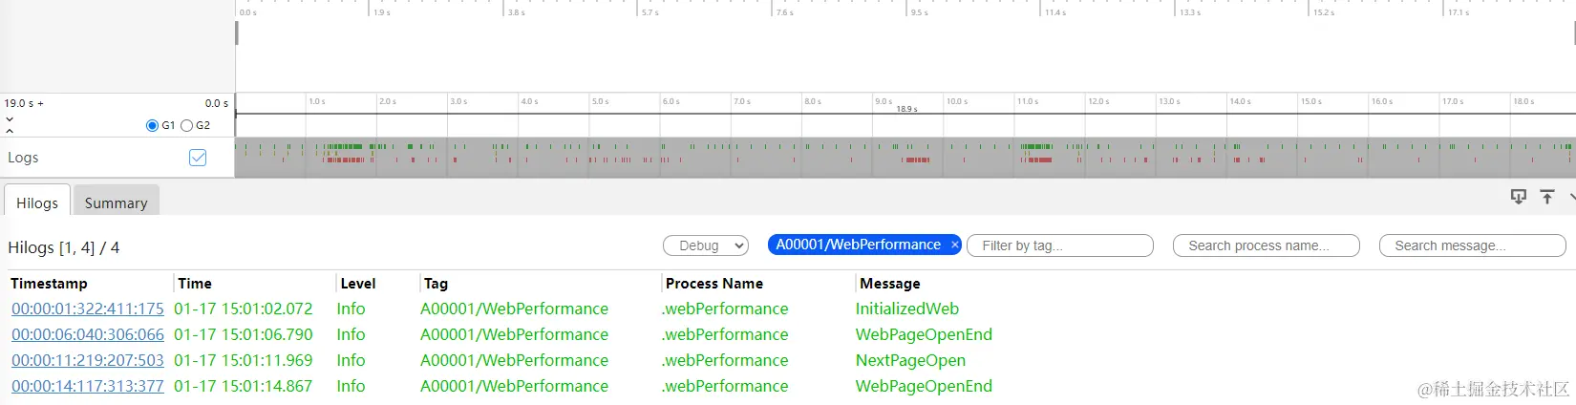This screenshot has width=1576, height=405.
Task: Select time value 01-17 15:01:06.790
Action: click(x=244, y=334)
